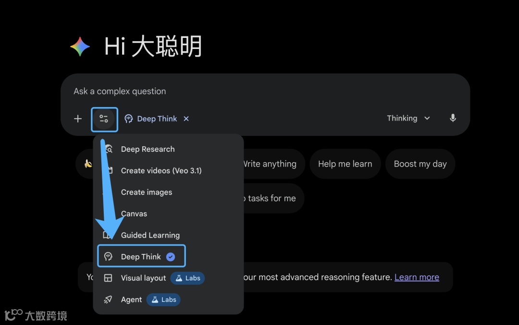This screenshot has height=325, width=519.
Task: Click the tasks for me chip
Action: [x=273, y=198]
